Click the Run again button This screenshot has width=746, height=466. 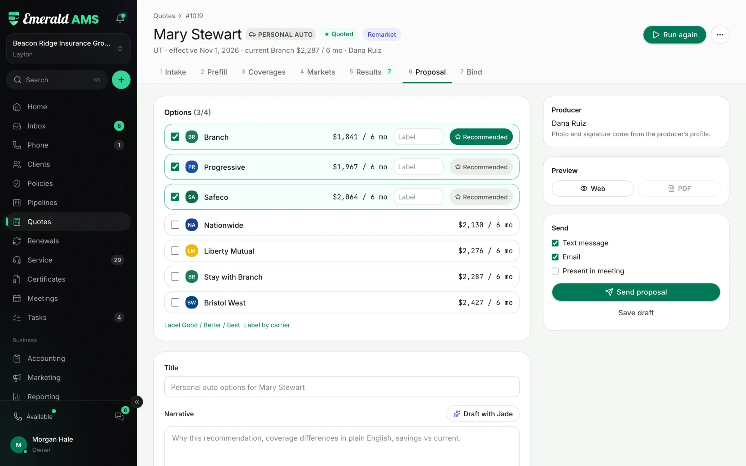click(675, 35)
